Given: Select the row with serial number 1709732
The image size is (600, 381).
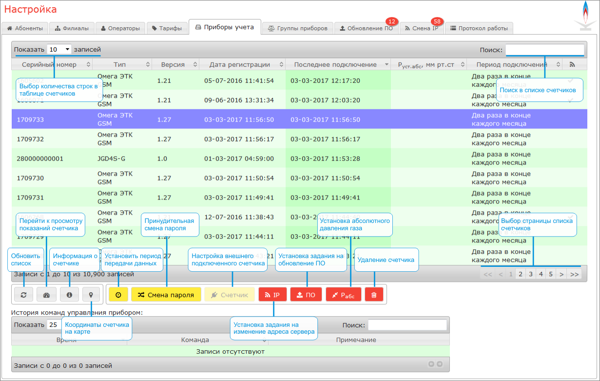Looking at the screenshot, I should pyautogui.click(x=30, y=139).
